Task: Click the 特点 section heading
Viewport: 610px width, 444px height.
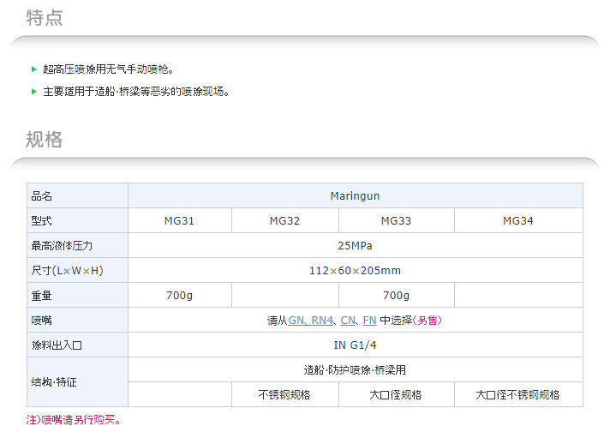Action: coord(44,17)
